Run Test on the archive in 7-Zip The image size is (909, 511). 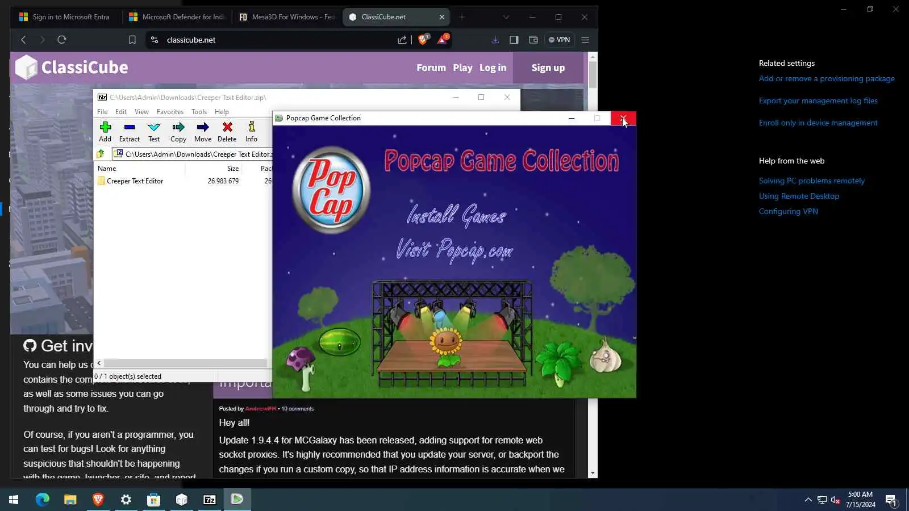click(x=154, y=132)
